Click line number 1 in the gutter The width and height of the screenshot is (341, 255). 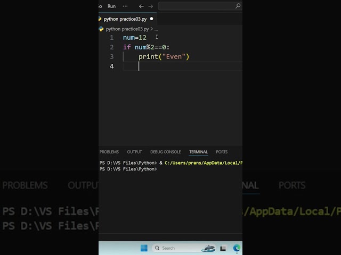pos(111,38)
